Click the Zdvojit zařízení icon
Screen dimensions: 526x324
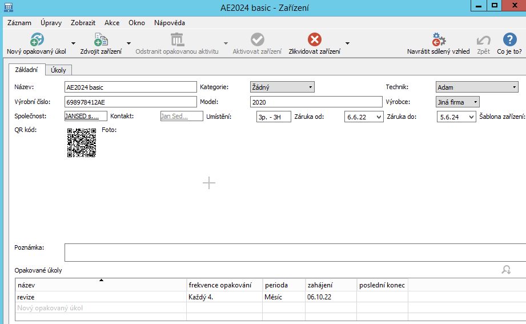101,39
